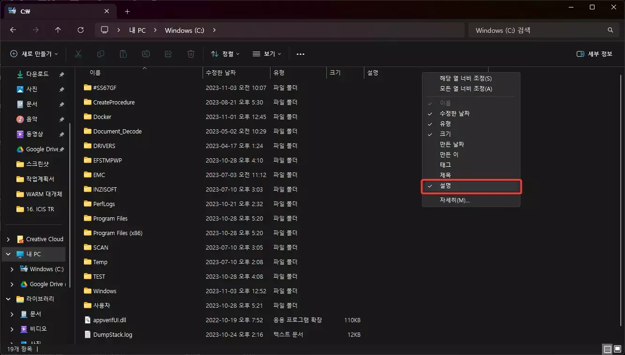Image resolution: width=625 pixels, height=355 pixels.
Task: Collapse 라이브러리 tree node
Action: click(x=8, y=299)
